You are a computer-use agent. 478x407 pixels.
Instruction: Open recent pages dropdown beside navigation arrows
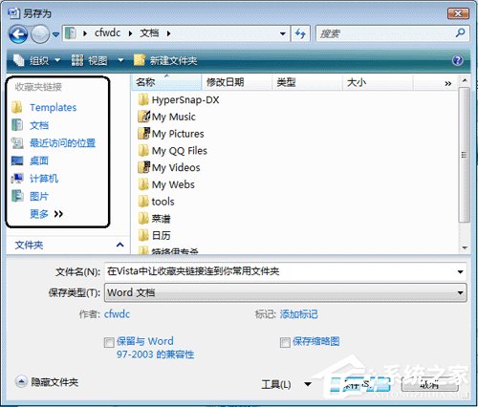55,34
